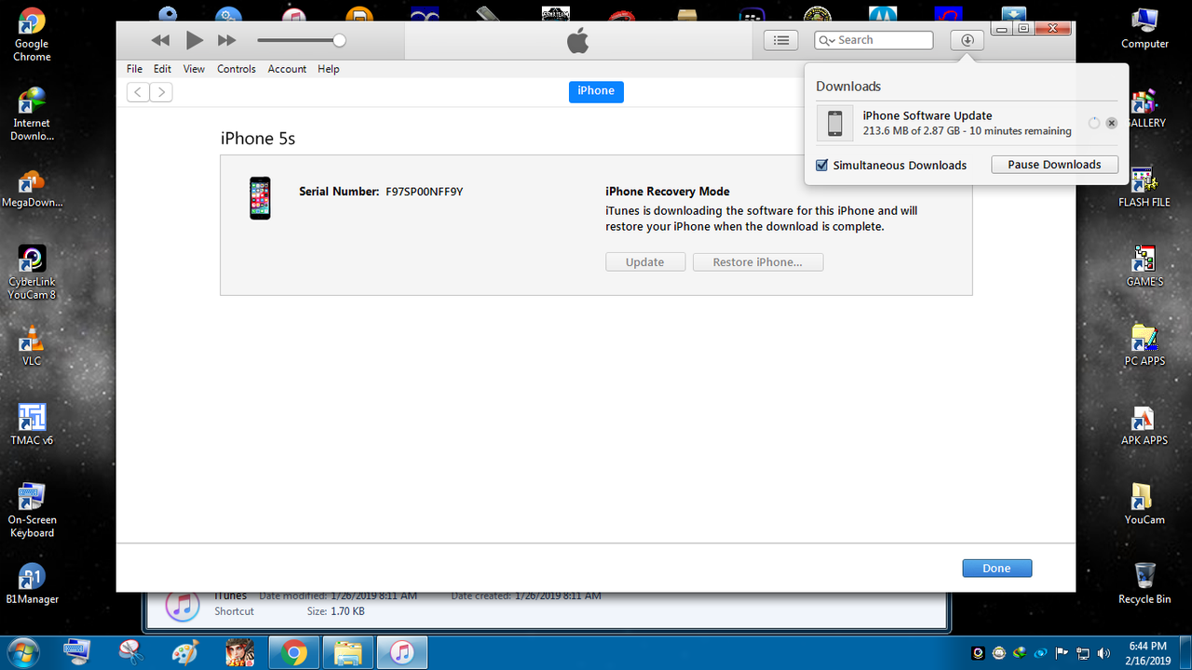
Task: Click iTunes shortcut icon in Explorer window
Action: click(182, 606)
